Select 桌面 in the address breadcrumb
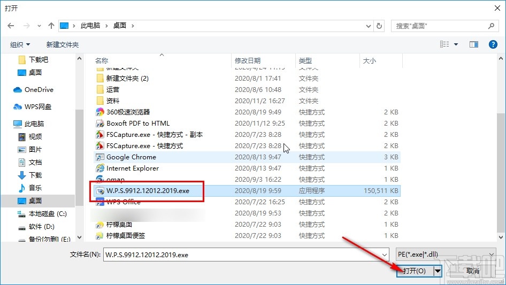The height and width of the screenshot is (285, 506). click(119, 26)
